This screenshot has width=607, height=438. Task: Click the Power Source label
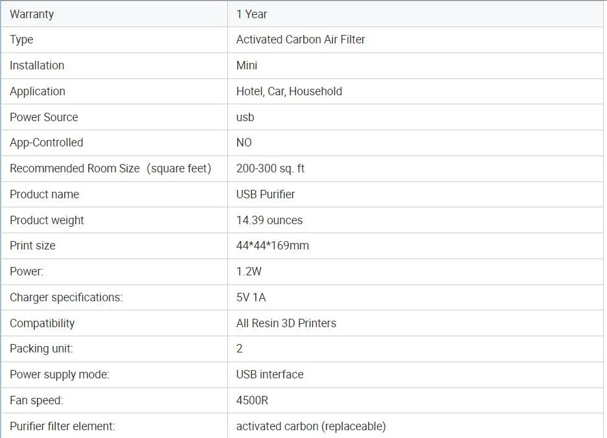43,117
